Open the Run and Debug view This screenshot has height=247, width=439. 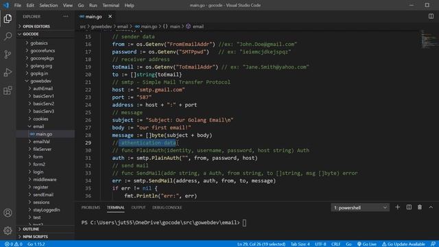point(8,72)
